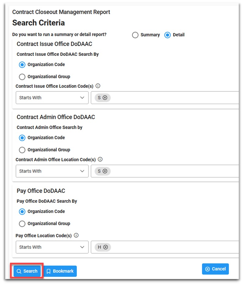The image size is (244, 287).
Task: Choose Organizational Group for Pay Office
Action: click(22, 224)
